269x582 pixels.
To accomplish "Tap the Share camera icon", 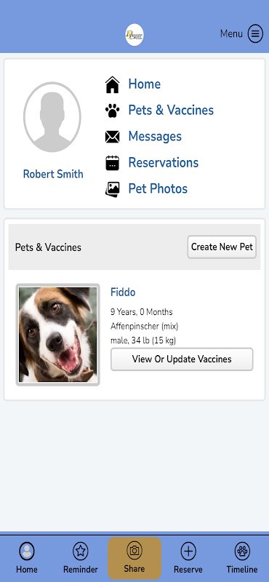I will tap(134, 550).
